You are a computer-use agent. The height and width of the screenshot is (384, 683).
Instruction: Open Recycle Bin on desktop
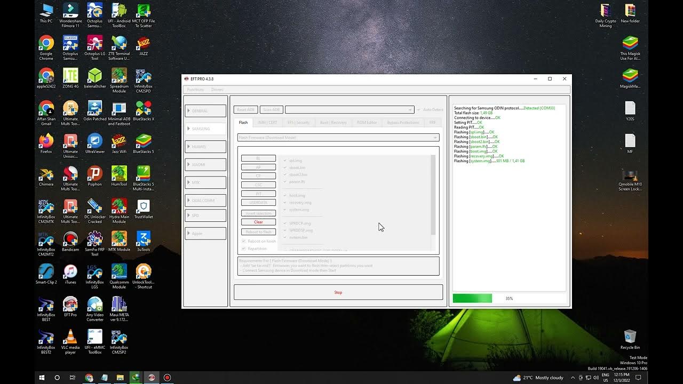point(630,339)
